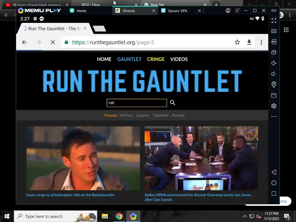296x222 pixels.
Task: Tap the Android back triangle button
Action: pyautogui.click(x=274, y=172)
